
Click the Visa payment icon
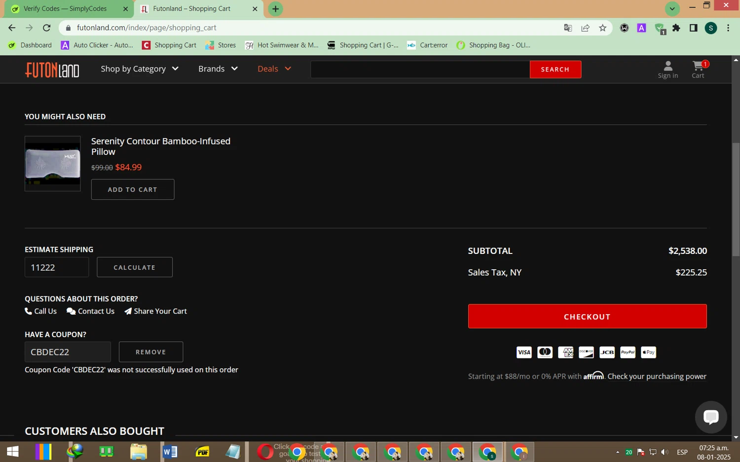click(x=524, y=352)
